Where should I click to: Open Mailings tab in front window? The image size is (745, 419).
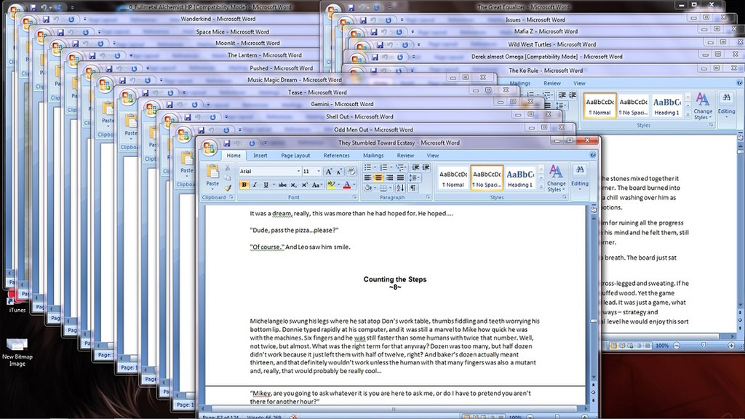pos(373,156)
